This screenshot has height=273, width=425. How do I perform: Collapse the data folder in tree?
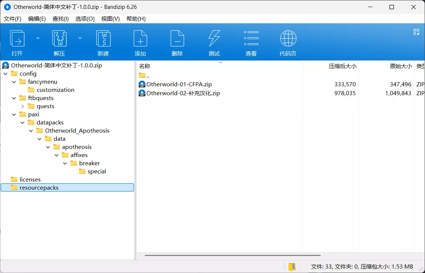(40, 139)
